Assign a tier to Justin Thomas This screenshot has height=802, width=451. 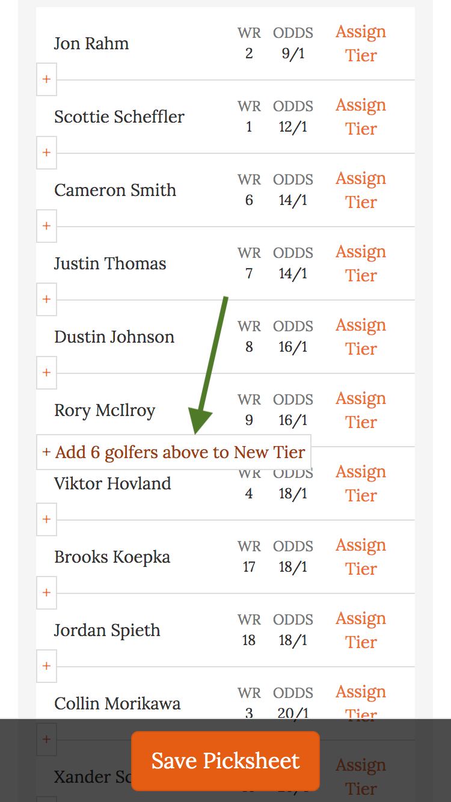click(x=361, y=263)
